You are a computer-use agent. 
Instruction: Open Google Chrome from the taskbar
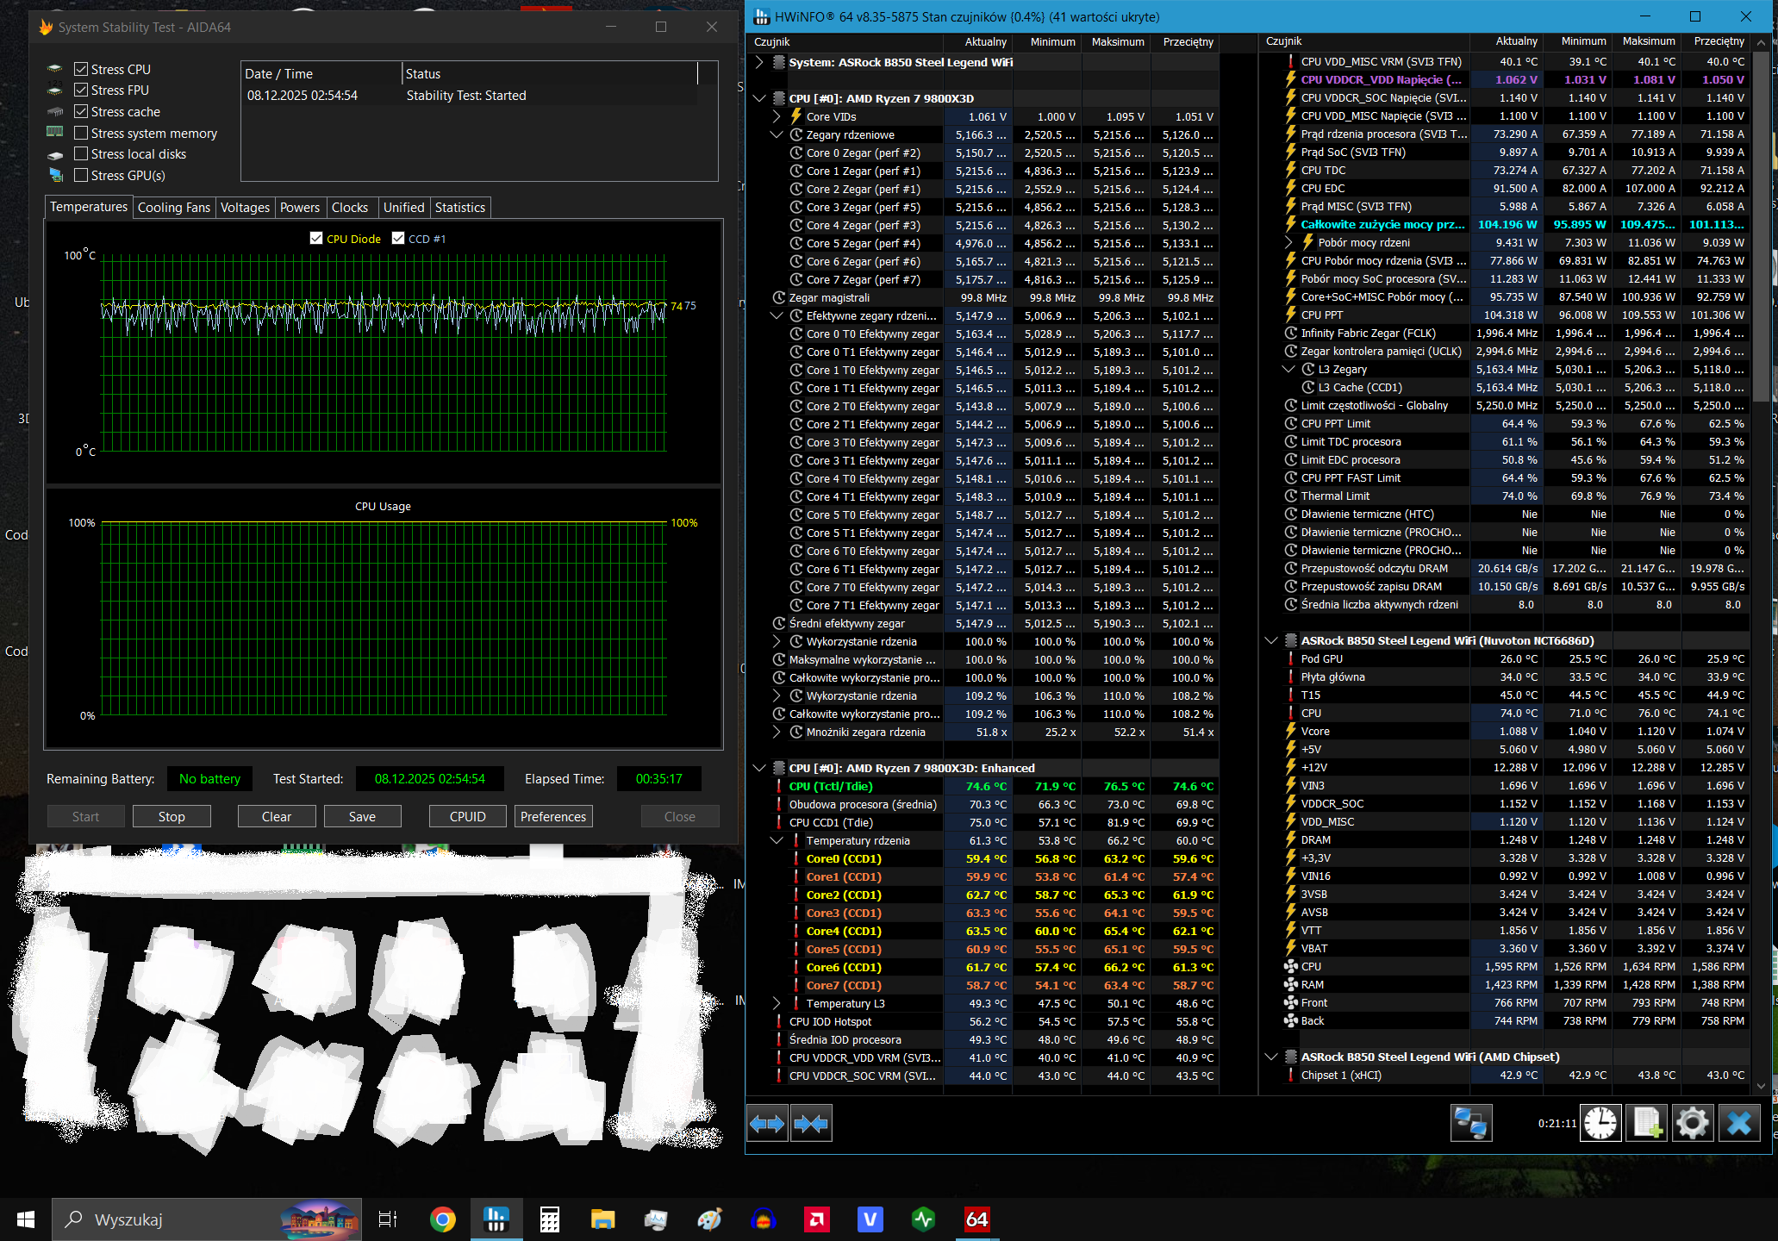coord(442,1219)
